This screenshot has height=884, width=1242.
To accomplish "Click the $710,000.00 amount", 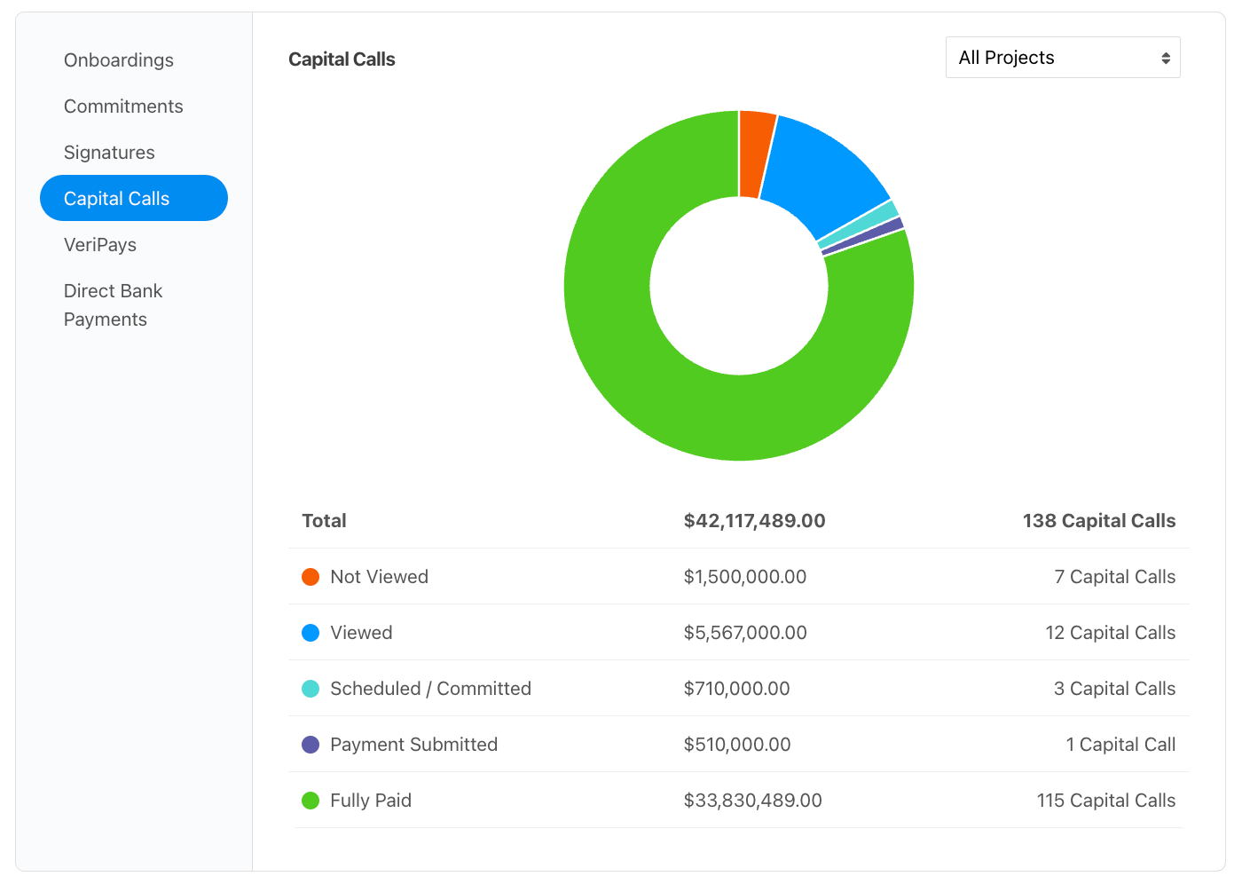I will click(736, 689).
